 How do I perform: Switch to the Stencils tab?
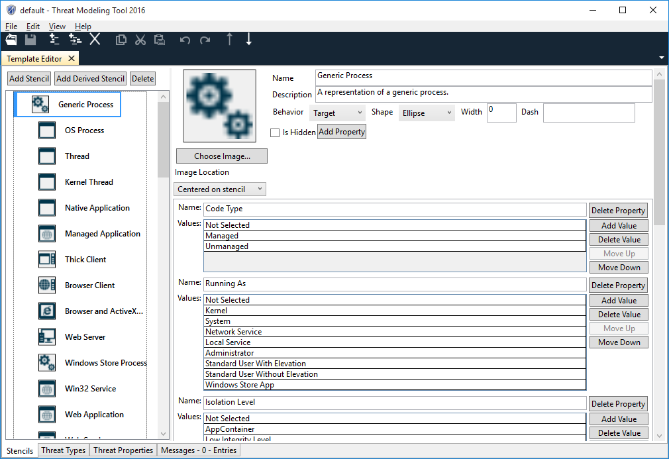[20, 450]
